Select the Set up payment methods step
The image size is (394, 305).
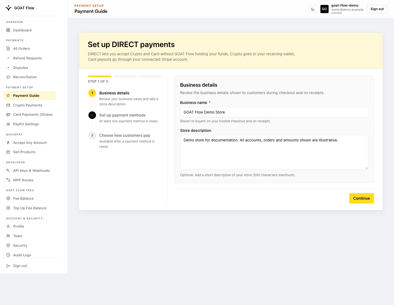(122, 115)
